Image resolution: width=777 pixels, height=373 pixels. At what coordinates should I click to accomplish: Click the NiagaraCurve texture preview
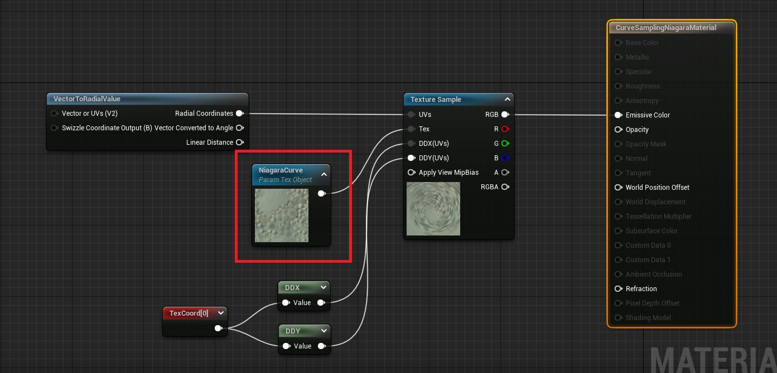point(282,215)
